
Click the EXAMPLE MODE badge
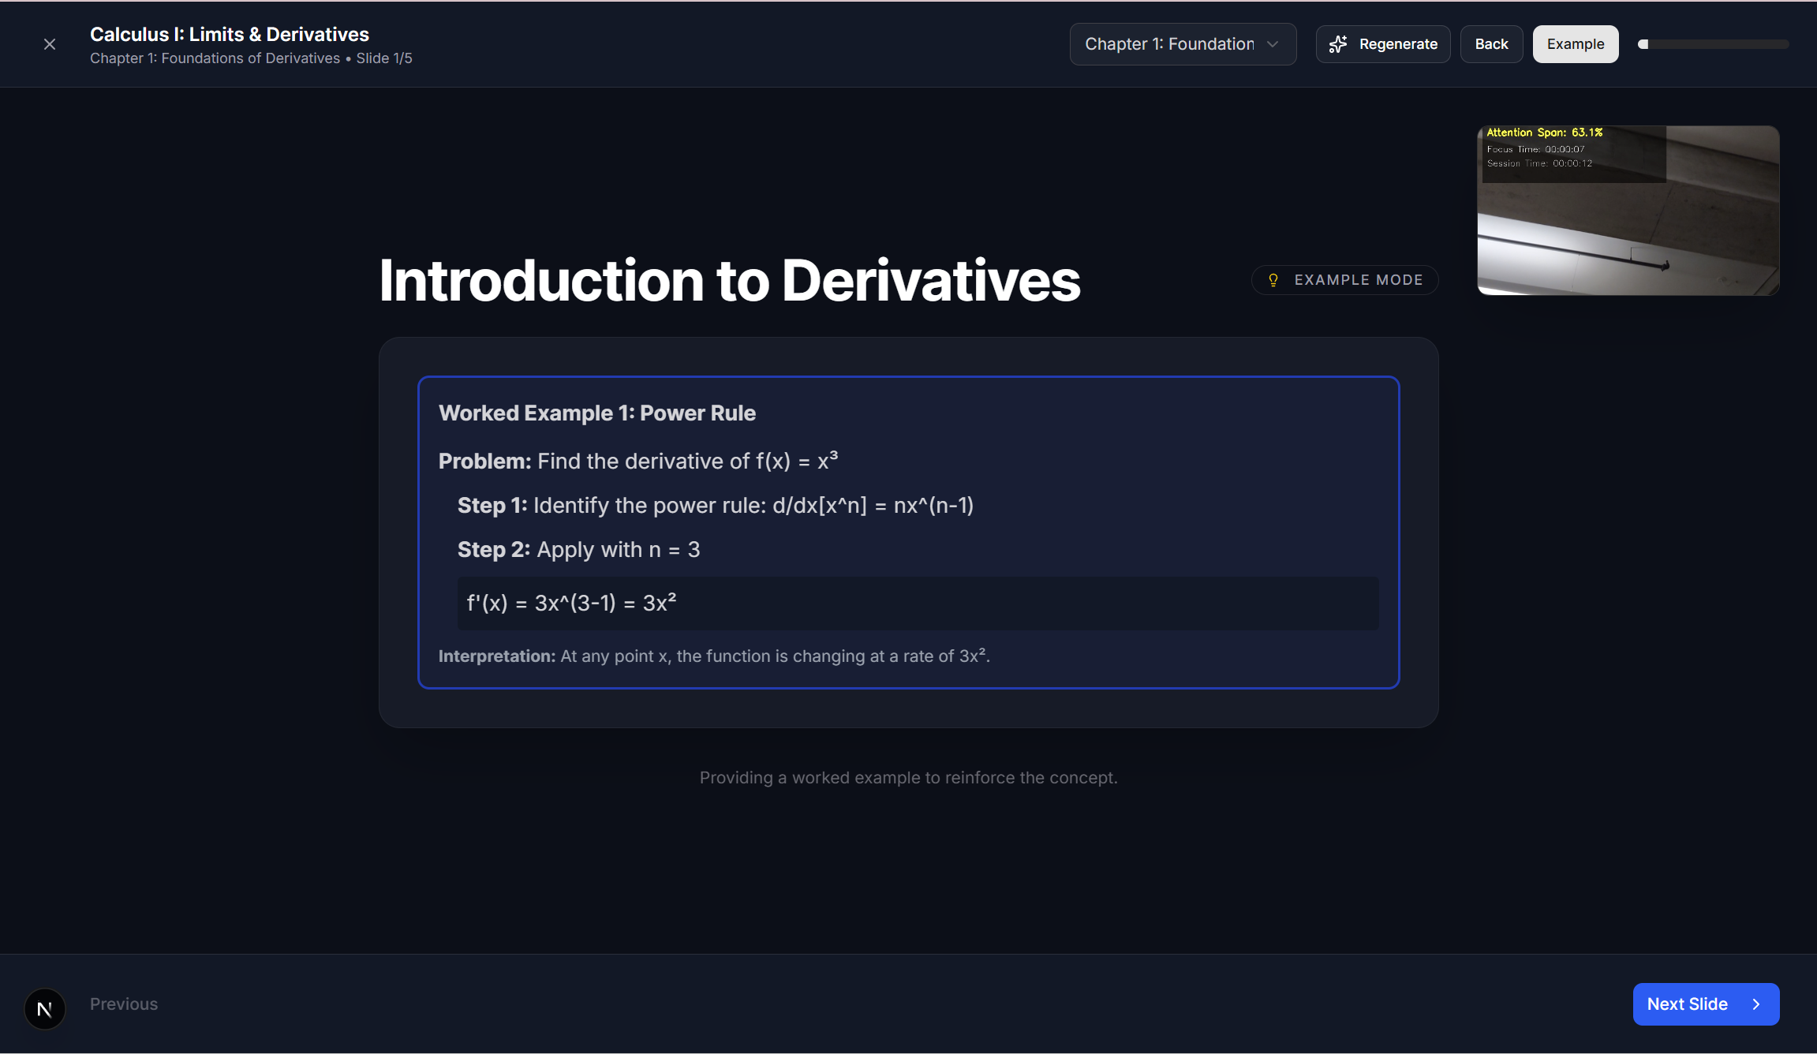[x=1358, y=280]
